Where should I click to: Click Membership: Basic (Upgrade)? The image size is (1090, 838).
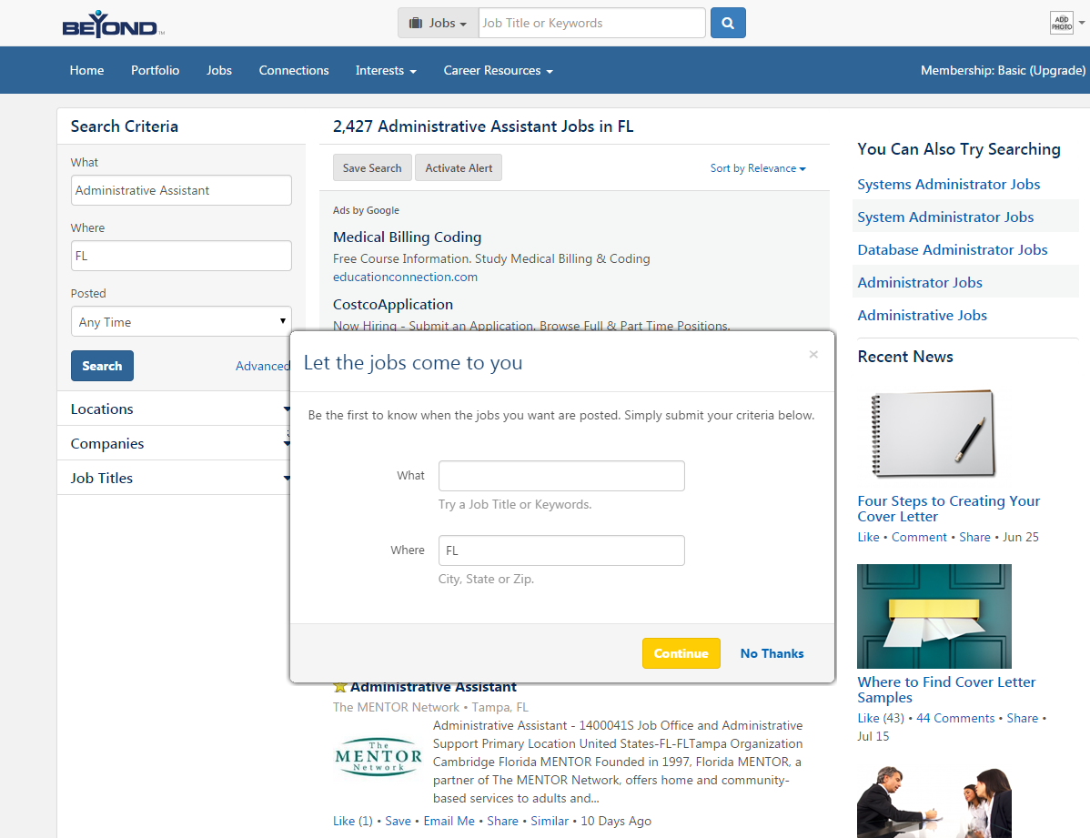[1003, 70]
